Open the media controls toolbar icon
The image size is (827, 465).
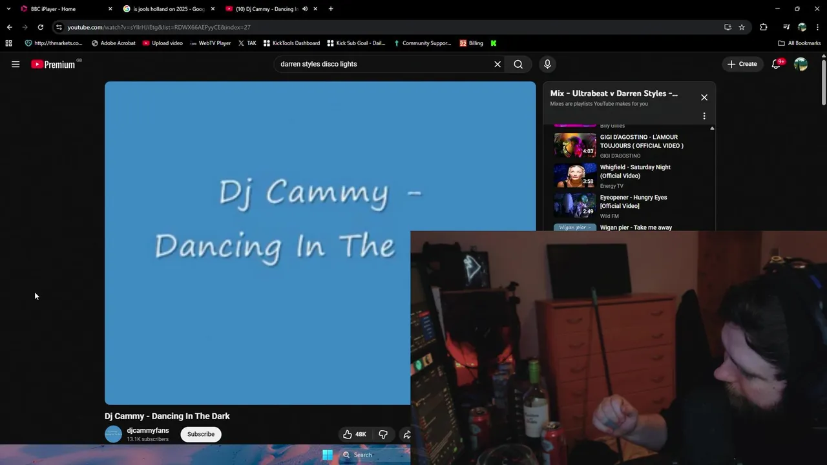pos(786,27)
